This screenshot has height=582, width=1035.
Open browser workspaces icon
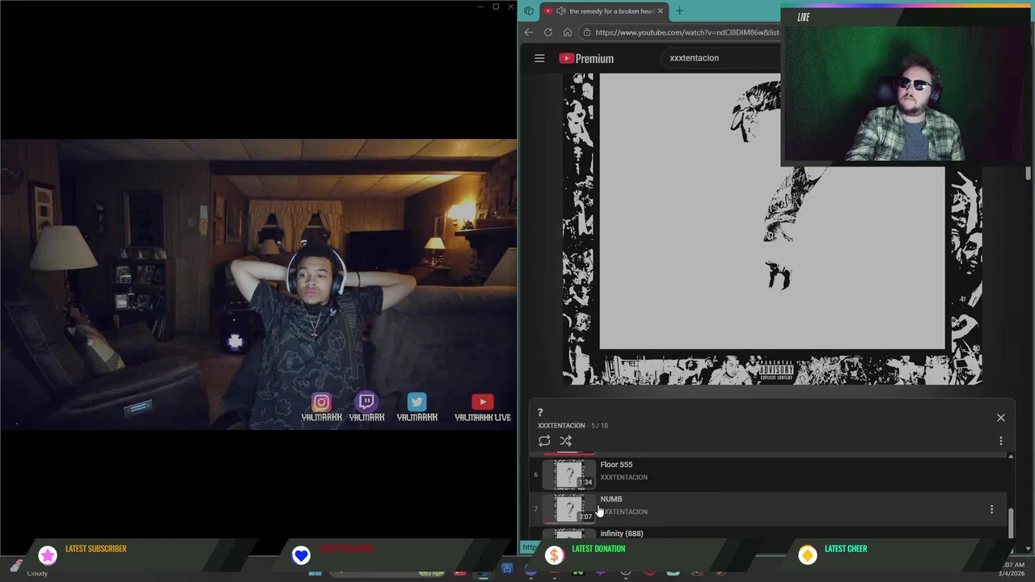(529, 11)
